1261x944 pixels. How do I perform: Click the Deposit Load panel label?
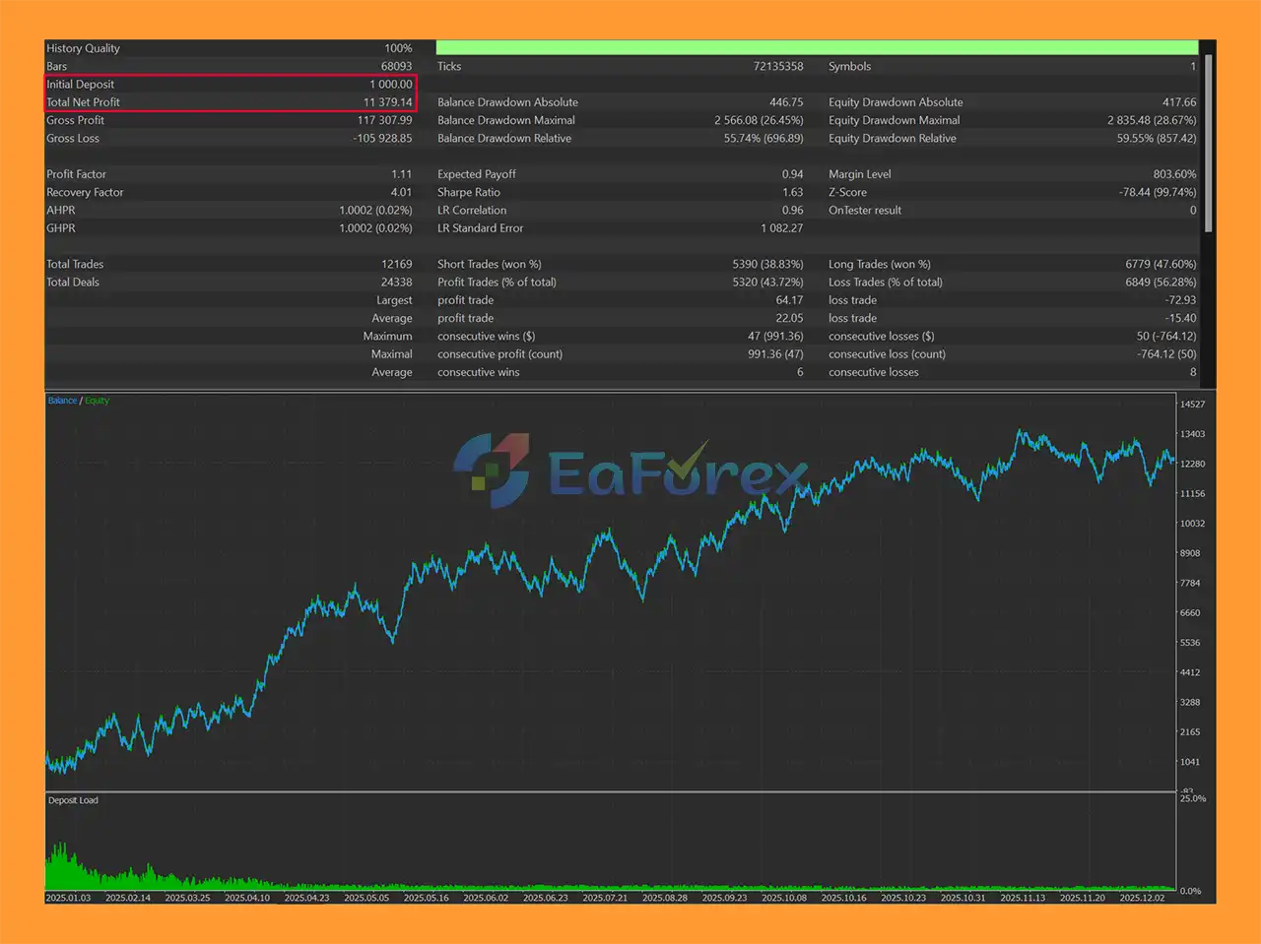tap(73, 800)
